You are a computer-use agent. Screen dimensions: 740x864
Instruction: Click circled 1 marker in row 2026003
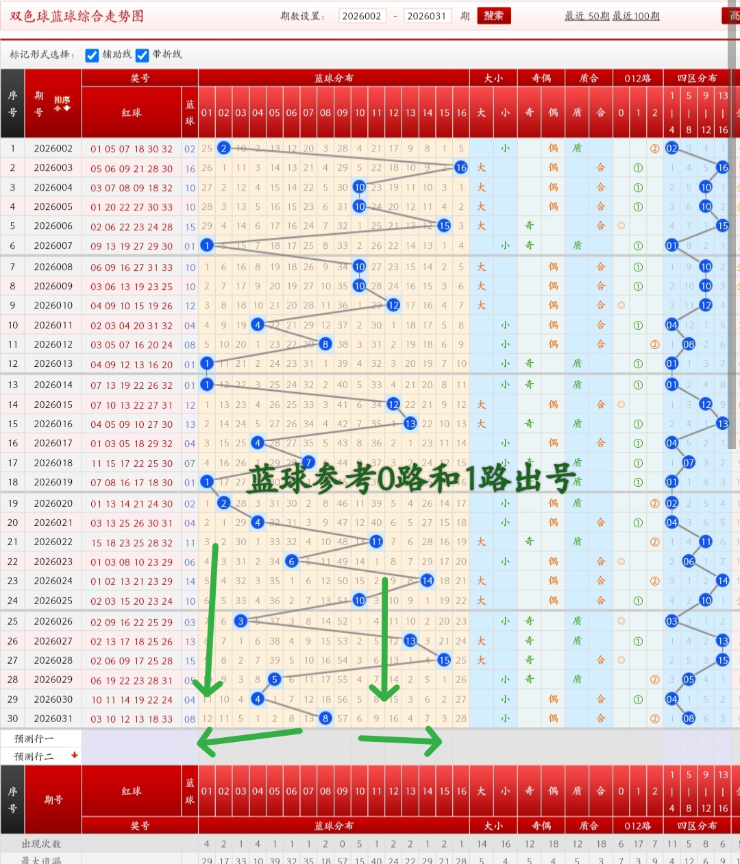point(638,167)
